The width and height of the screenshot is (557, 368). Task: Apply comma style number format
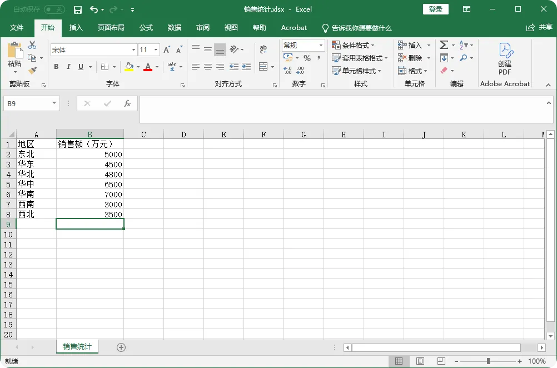pos(319,58)
